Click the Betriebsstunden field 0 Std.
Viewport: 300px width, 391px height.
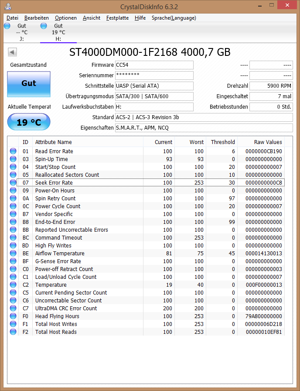[x=271, y=107]
